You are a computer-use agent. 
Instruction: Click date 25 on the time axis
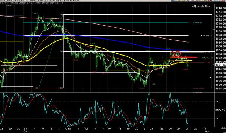162,129
